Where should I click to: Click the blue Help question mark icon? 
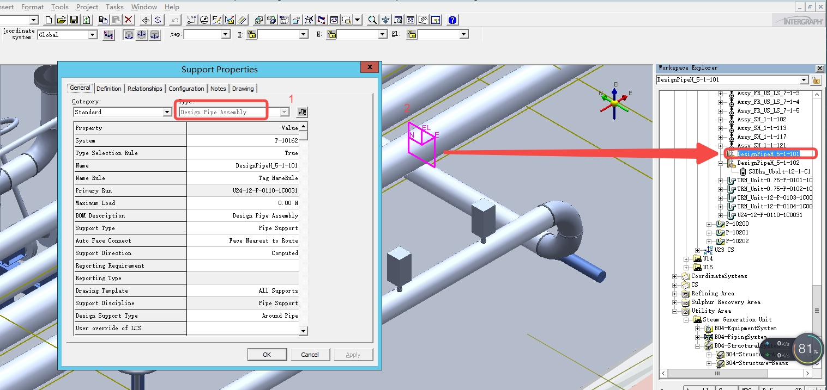[x=452, y=20]
